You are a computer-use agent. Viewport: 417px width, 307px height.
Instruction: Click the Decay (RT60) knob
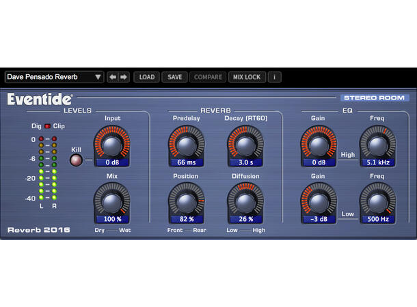click(245, 146)
